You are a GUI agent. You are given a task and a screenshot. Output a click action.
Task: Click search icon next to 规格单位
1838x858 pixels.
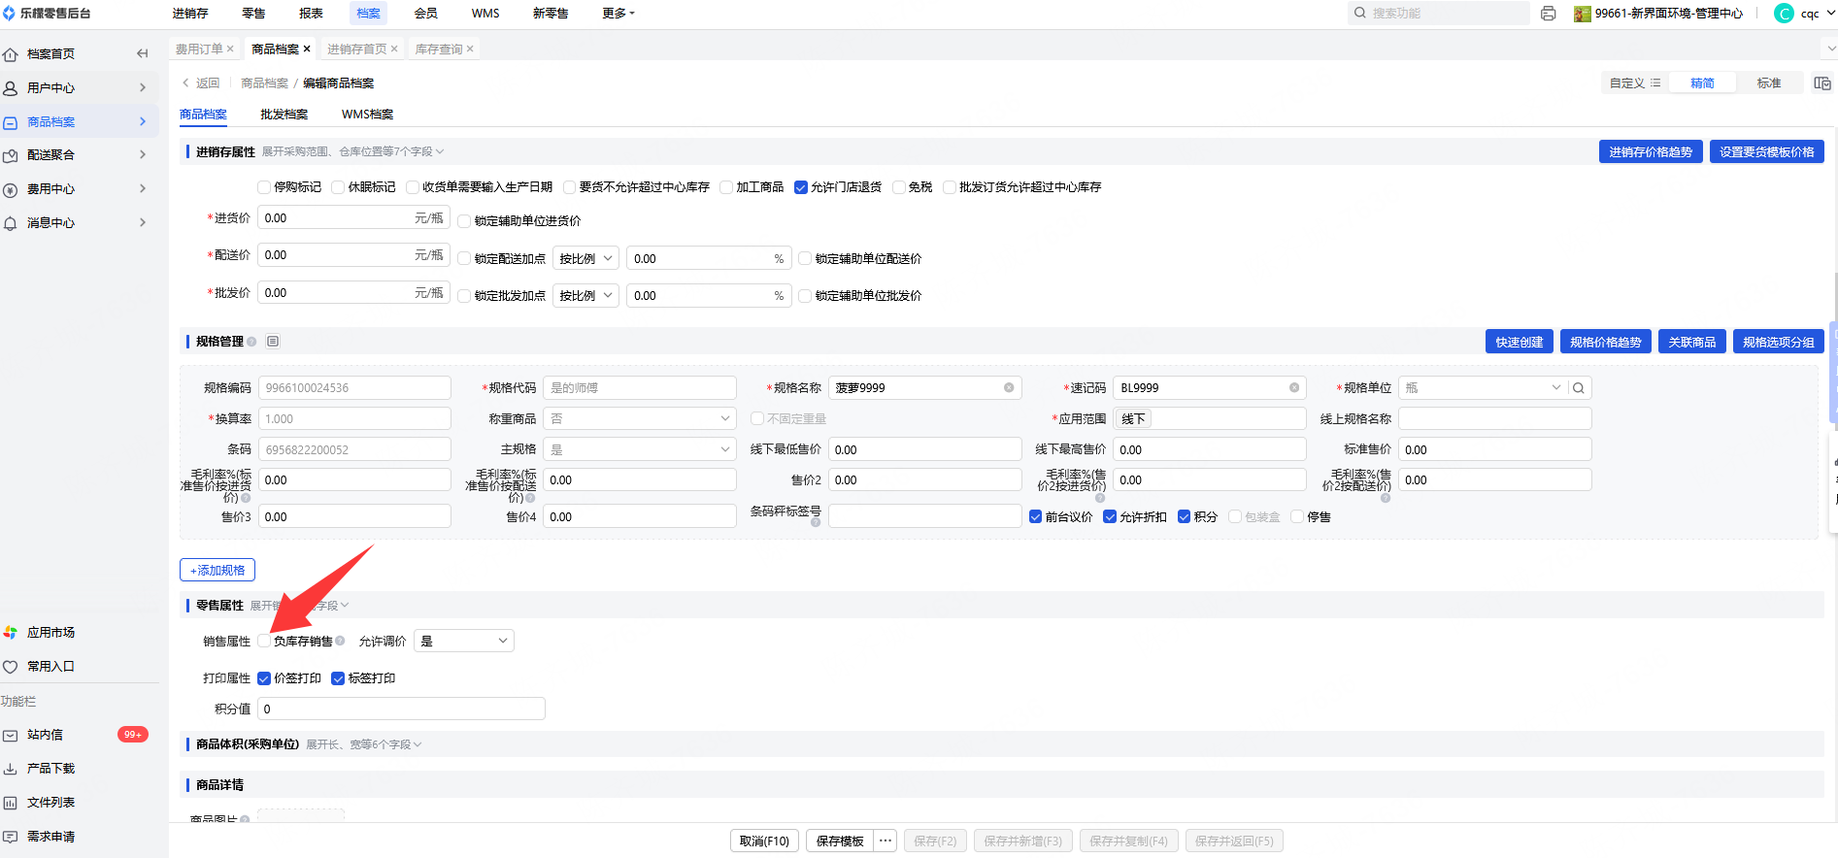(1579, 388)
